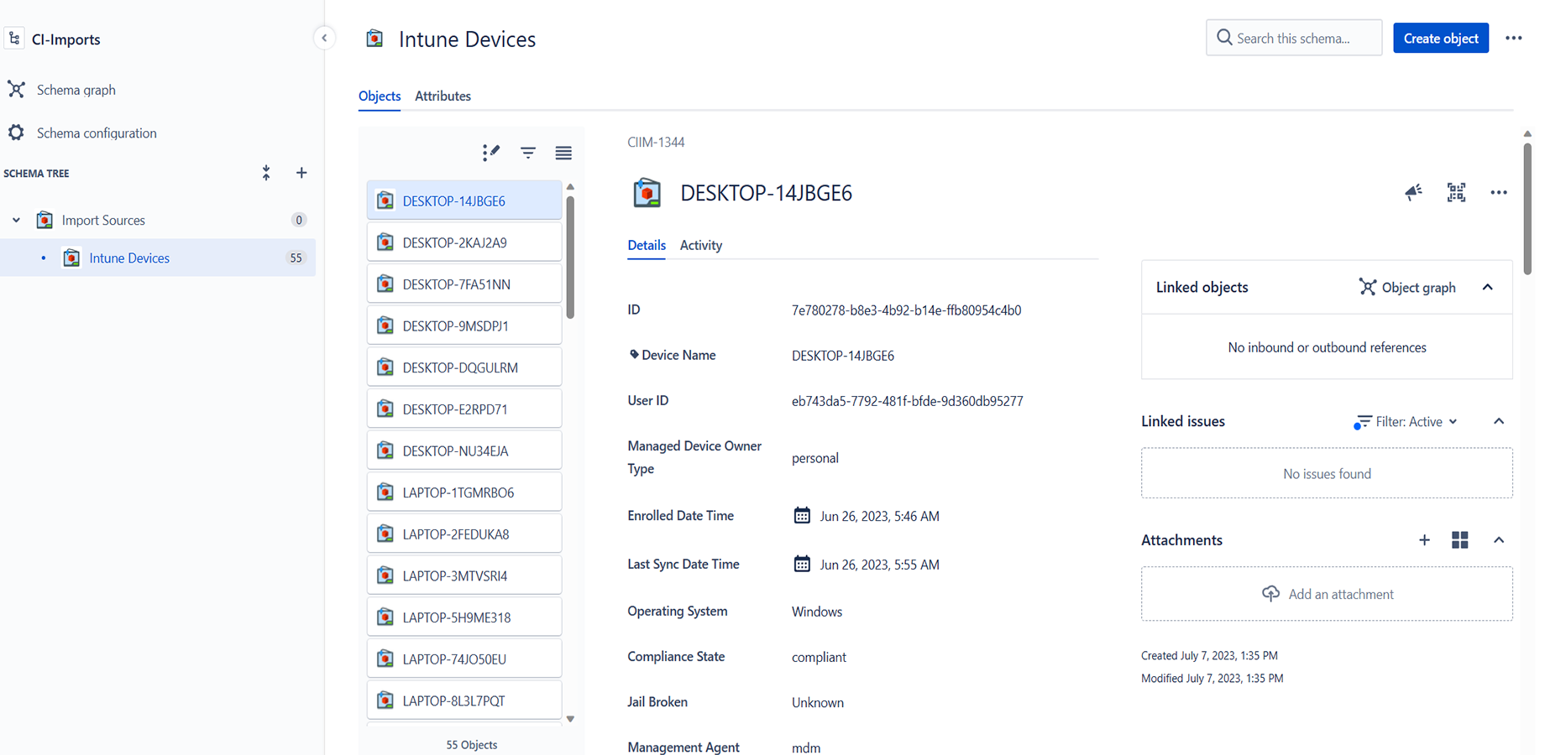Viewport: 1545px width, 755px height.
Task: Open object LAPTOP-1TGMRBO6
Action: pos(464,492)
